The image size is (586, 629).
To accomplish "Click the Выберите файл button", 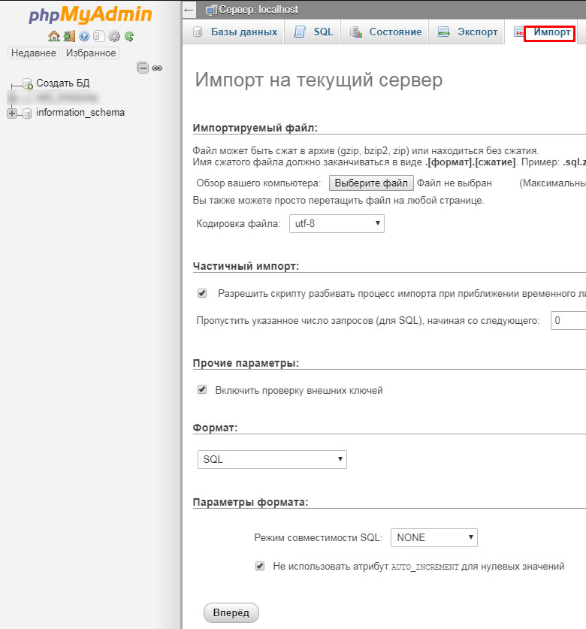I will [371, 183].
